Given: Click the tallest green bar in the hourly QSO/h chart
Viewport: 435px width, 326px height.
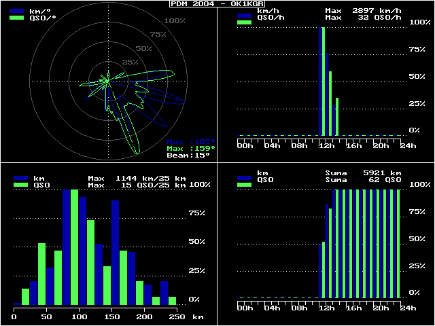Looking at the screenshot, I should (324, 81).
